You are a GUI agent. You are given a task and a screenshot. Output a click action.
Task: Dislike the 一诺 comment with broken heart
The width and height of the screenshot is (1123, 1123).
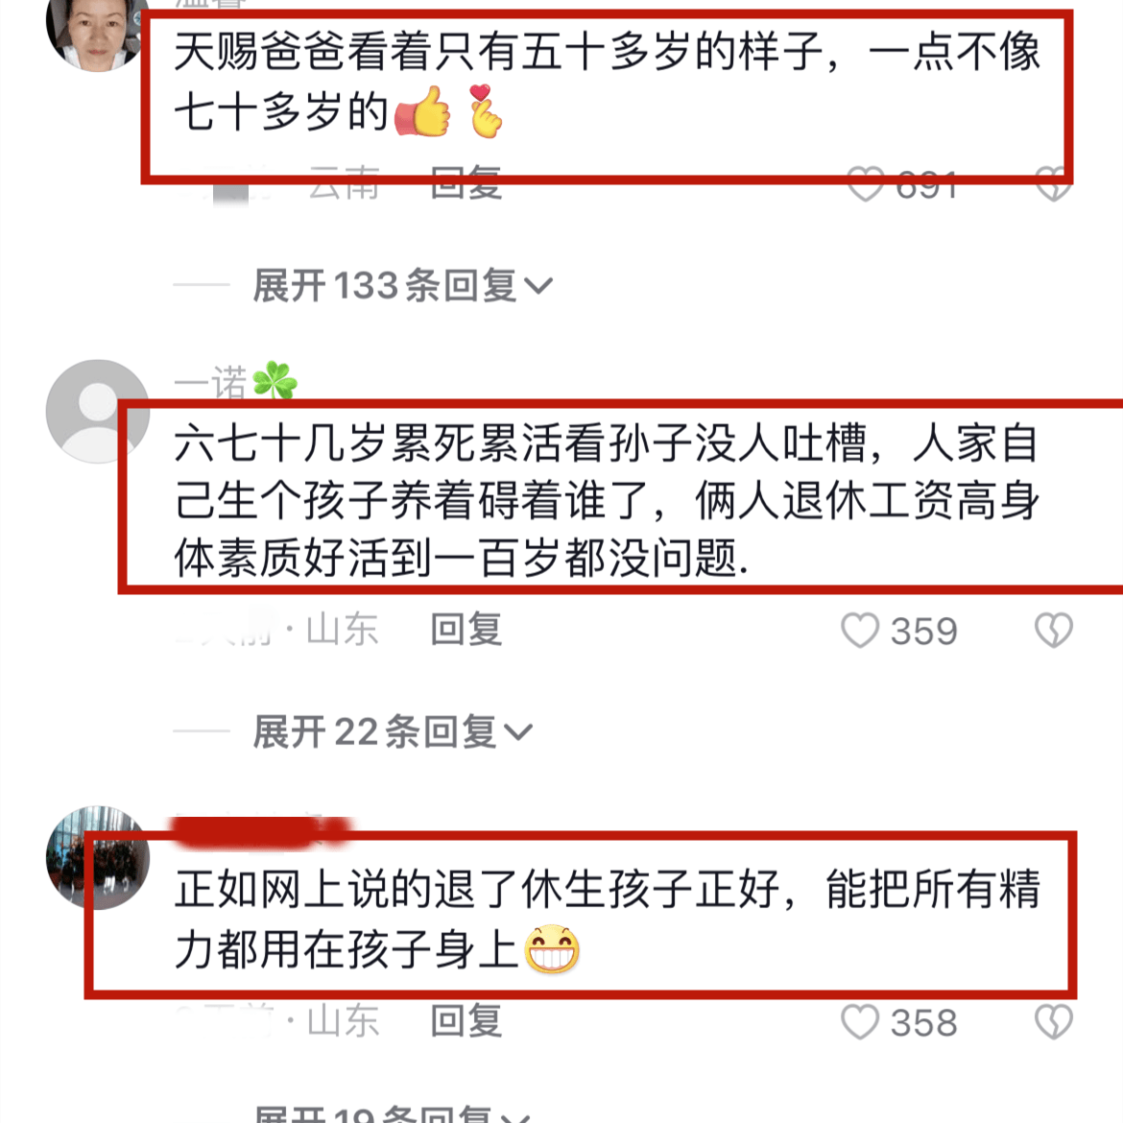(x=1054, y=631)
